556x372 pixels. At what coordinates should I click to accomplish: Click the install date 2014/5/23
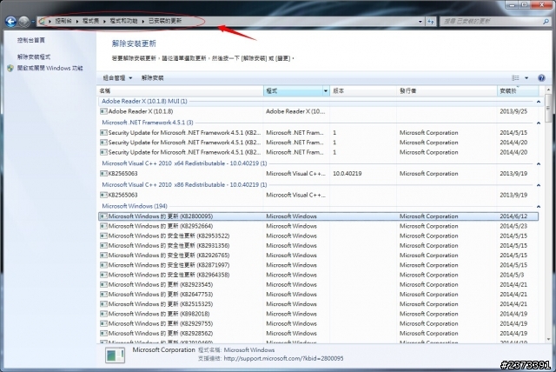point(513,226)
